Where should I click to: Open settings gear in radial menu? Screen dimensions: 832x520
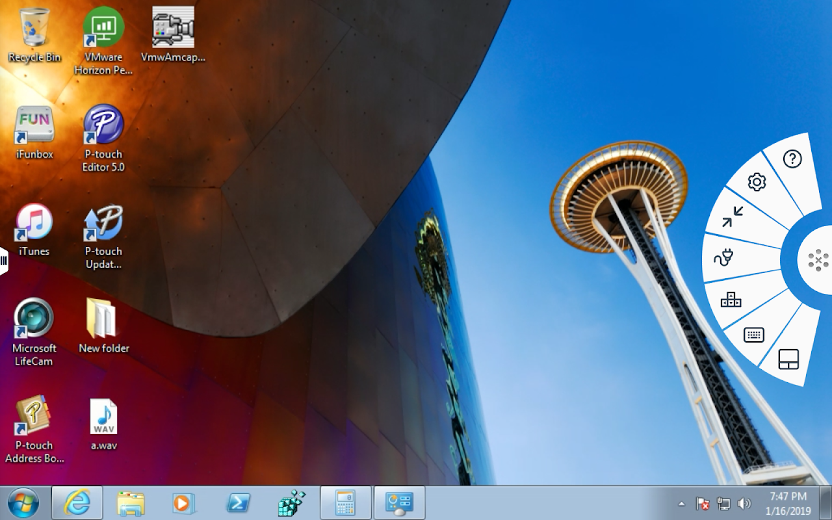[757, 182]
